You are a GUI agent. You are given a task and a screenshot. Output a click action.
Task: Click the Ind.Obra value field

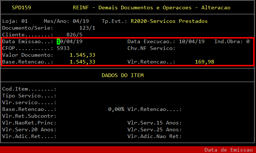247,42
